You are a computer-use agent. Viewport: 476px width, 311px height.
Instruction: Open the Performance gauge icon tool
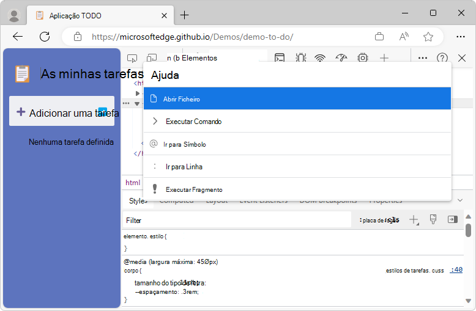pos(341,58)
